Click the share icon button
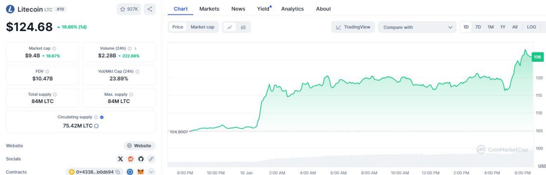546x175 pixels. click(x=150, y=9)
